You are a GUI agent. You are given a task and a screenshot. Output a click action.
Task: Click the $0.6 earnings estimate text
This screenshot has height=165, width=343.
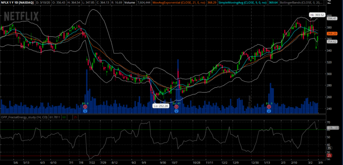[x=85, y=103]
